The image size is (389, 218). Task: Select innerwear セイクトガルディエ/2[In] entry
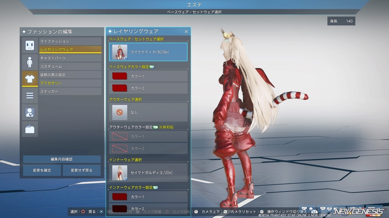148,172
